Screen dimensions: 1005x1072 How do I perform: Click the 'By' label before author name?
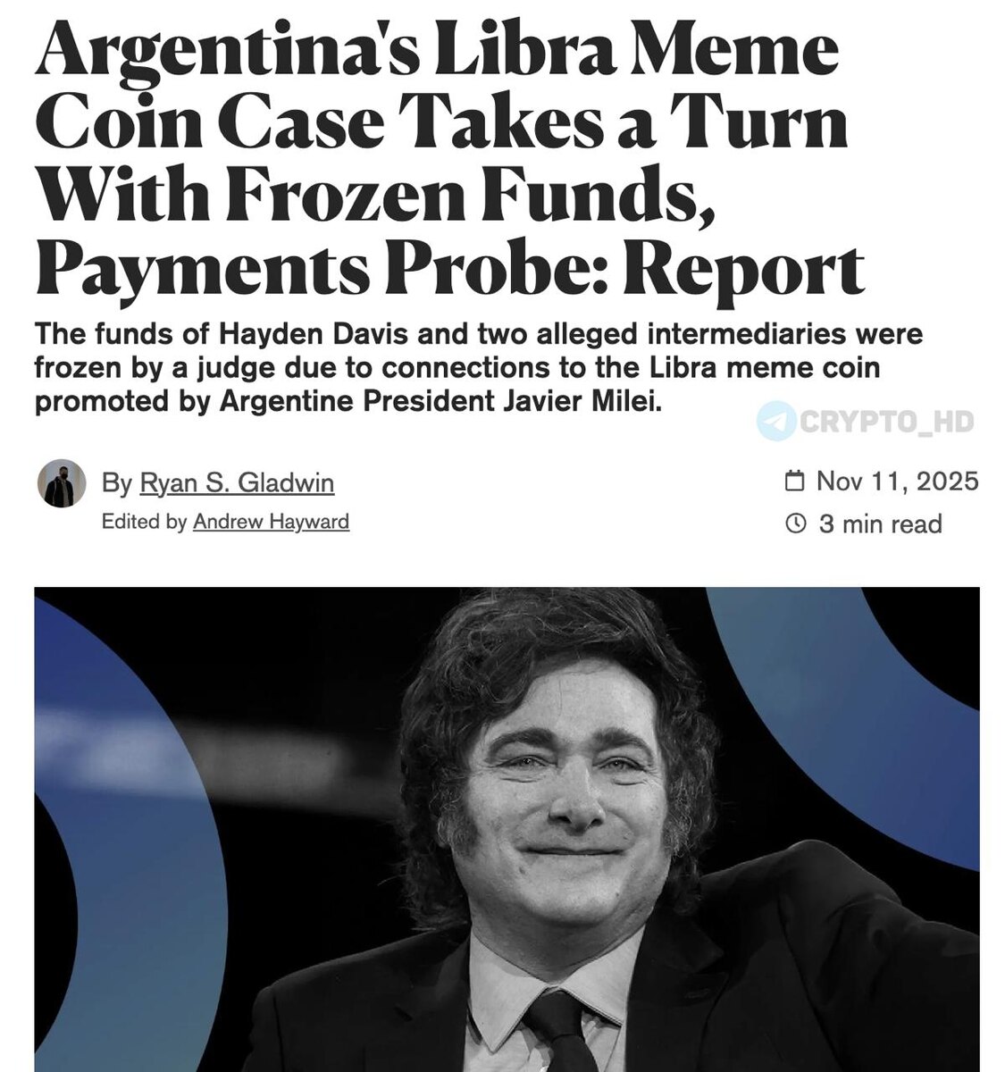(117, 483)
